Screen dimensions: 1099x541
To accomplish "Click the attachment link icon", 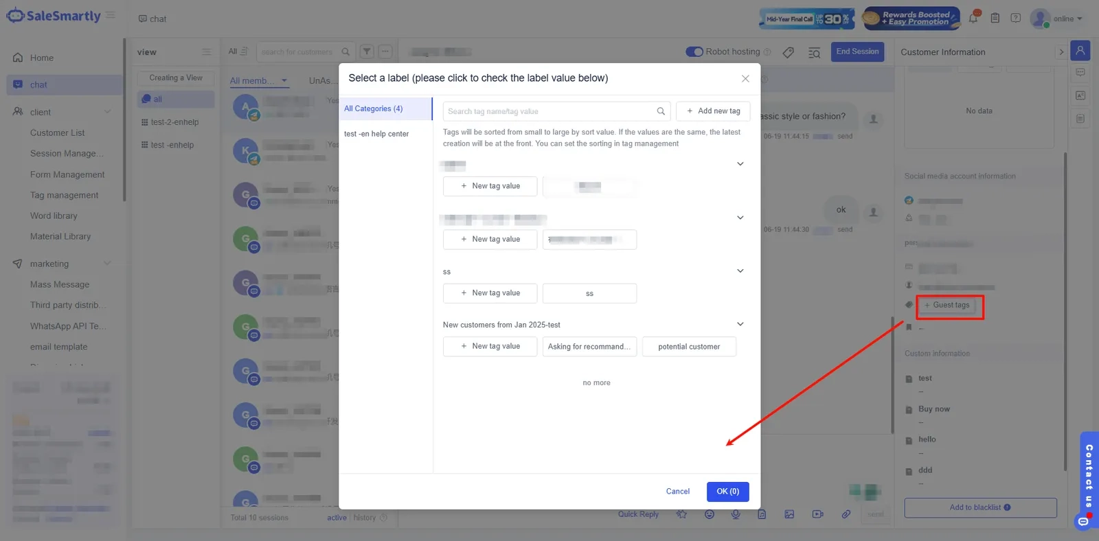I will point(846,514).
